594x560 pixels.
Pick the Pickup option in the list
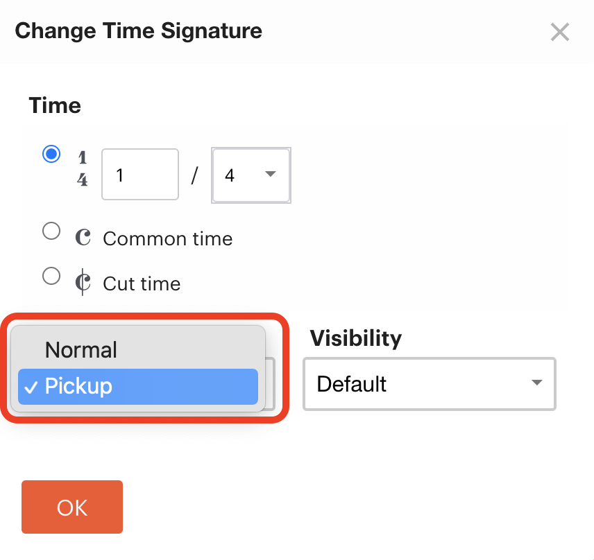tap(138, 387)
